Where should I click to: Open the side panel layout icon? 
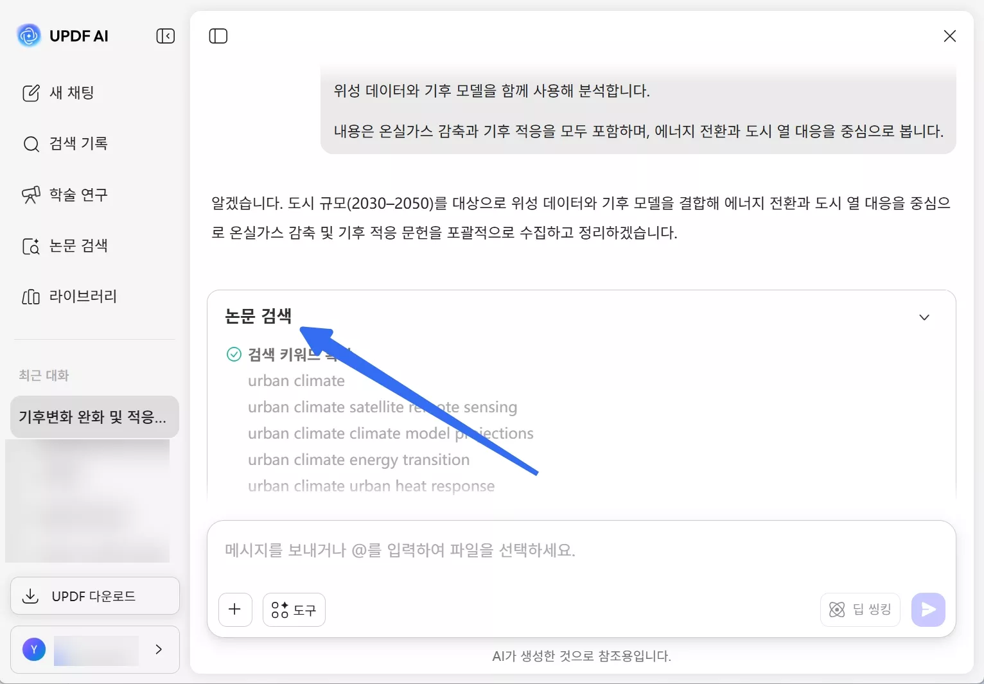pos(218,36)
